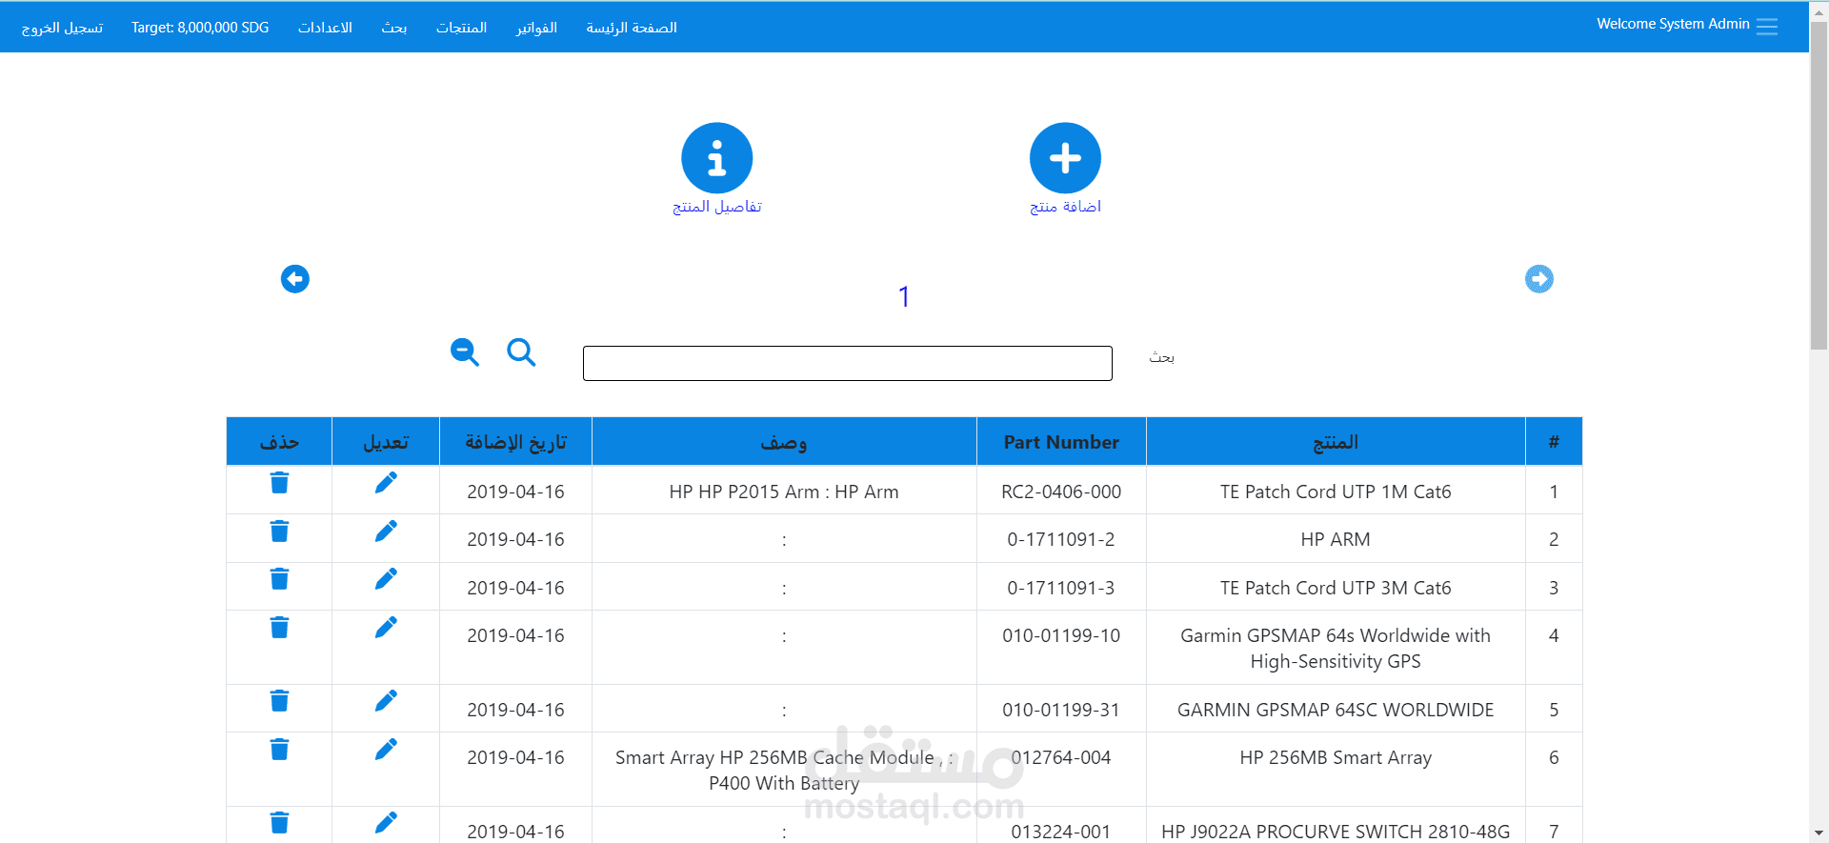
Task: Click the تاريخ الإضافة date column header
Action: tap(515, 442)
